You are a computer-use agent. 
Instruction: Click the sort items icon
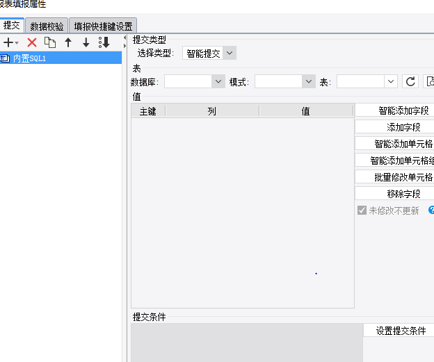104,42
